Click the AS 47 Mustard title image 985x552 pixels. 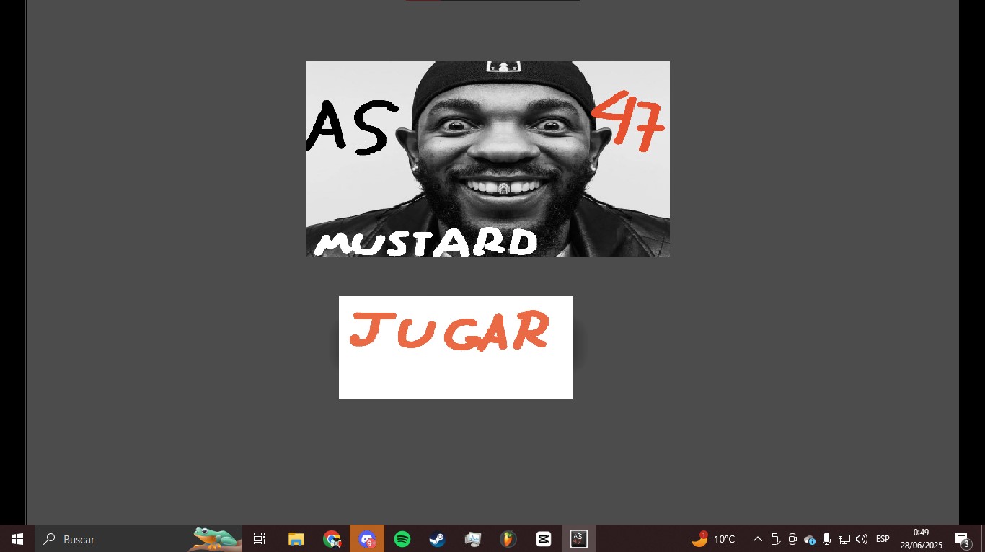[x=487, y=159]
